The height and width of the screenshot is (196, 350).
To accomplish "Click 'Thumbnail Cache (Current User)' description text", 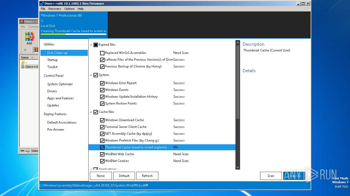I will tap(267, 50).
